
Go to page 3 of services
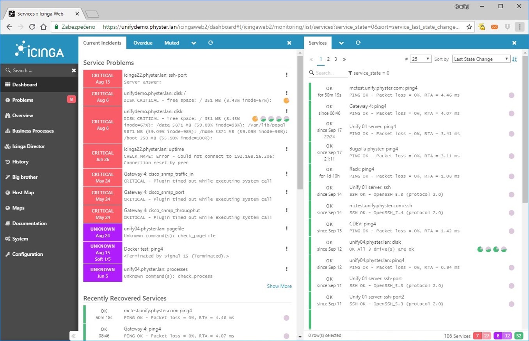click(336, 59)
